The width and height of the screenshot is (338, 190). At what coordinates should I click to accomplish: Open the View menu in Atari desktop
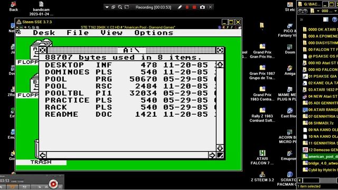pyautogui.click(x=111, y=33)
